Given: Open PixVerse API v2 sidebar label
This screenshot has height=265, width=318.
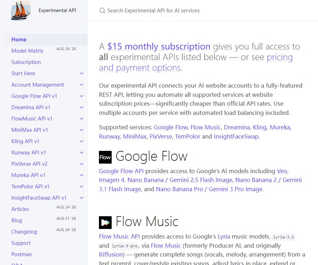Looking at the screenshot, I should coord(29,164).
